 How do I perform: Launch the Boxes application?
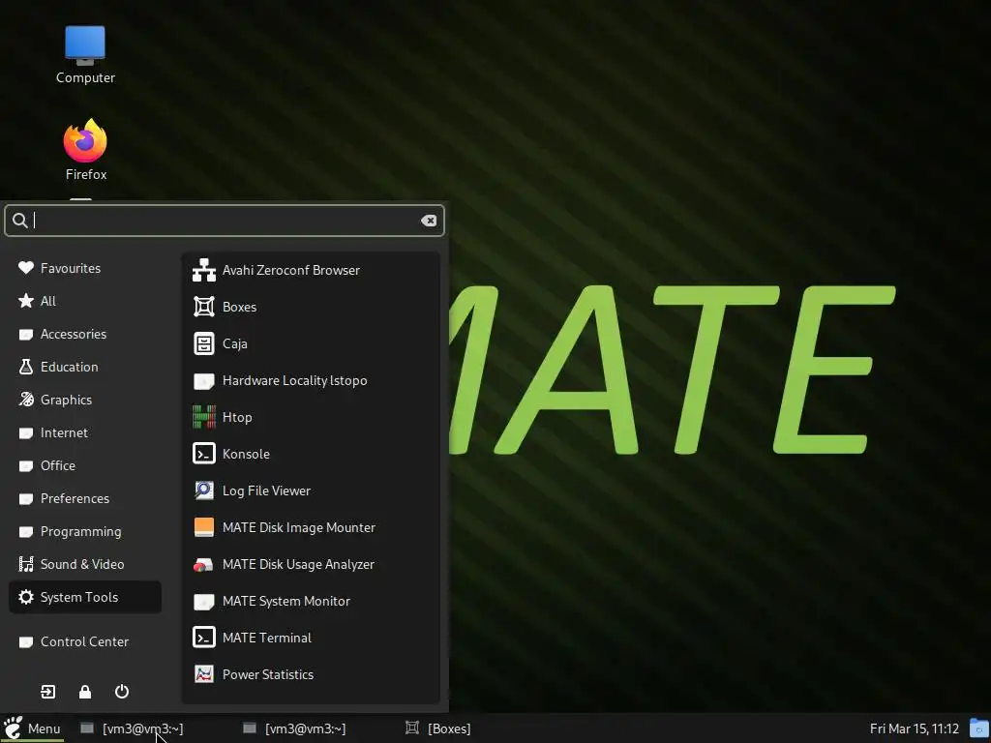(x=311, y=307)
